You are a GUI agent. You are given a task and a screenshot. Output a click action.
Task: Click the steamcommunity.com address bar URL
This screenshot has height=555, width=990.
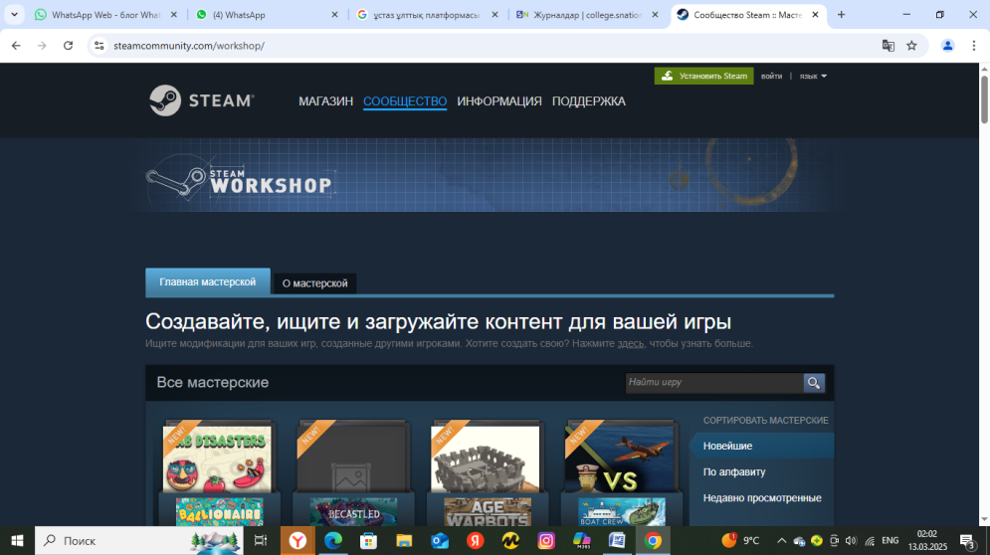(x=189, y=46)
